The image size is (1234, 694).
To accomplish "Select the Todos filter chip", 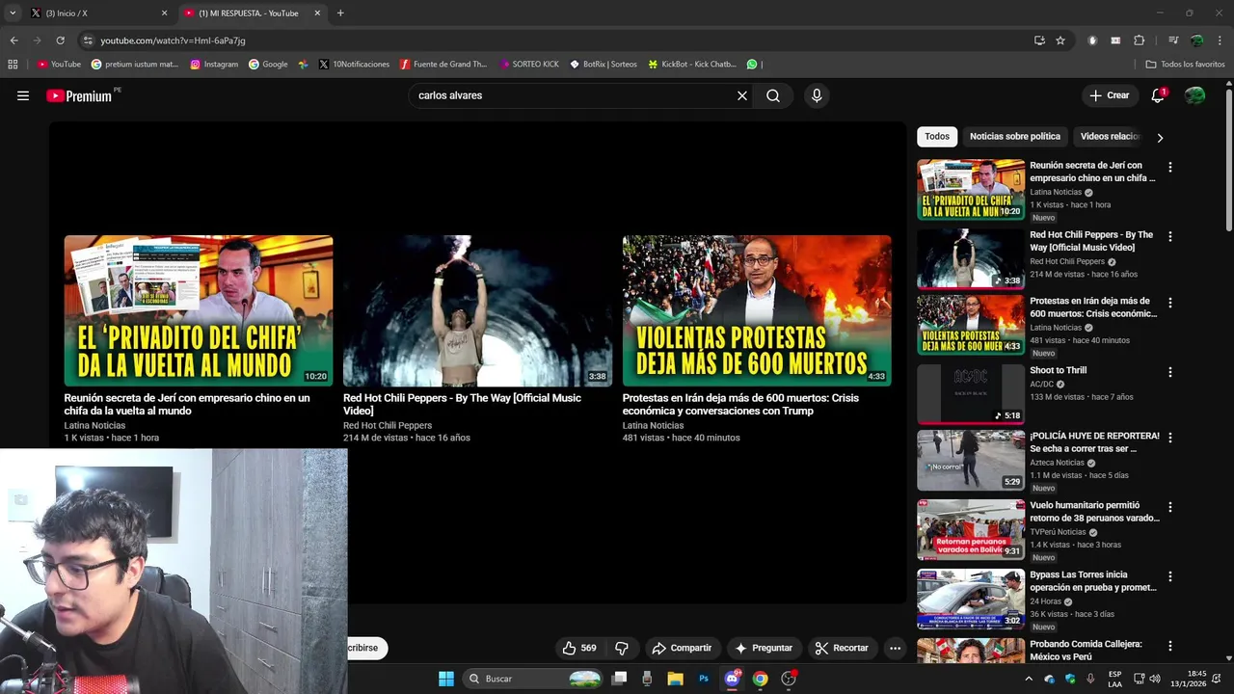I will click(937, 136).
